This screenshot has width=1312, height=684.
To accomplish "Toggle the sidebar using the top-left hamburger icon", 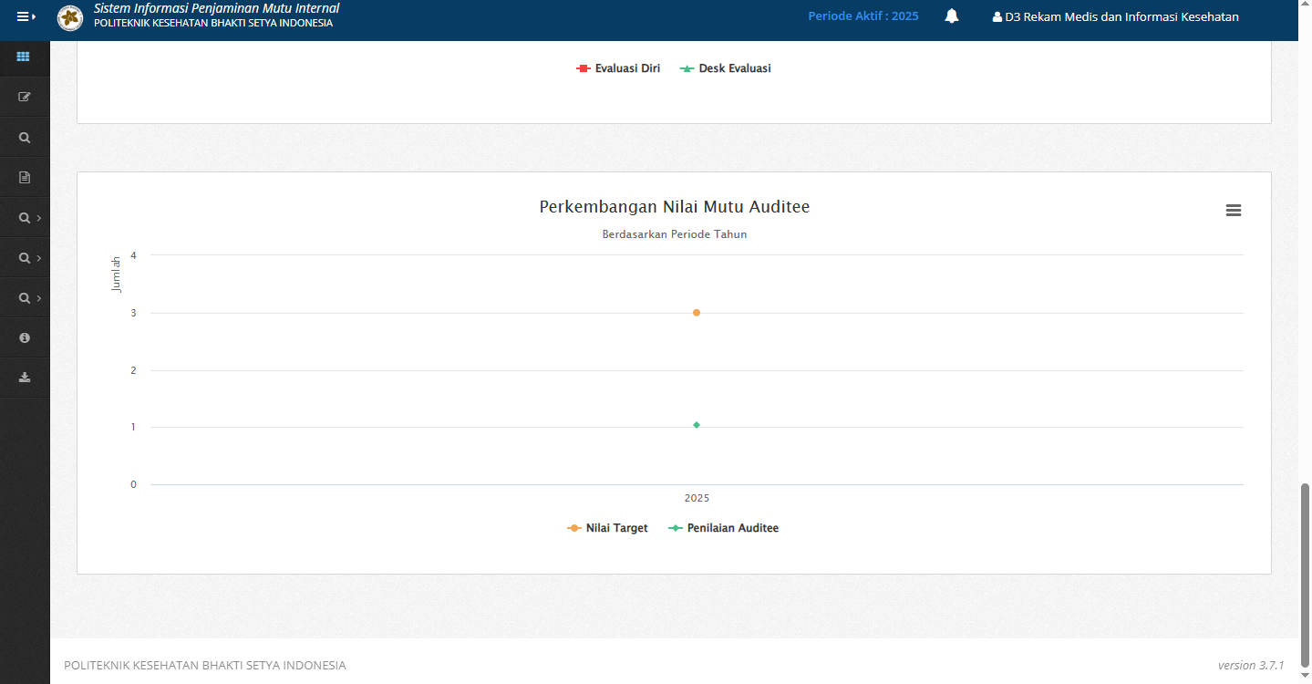I will tap(26, 16).
